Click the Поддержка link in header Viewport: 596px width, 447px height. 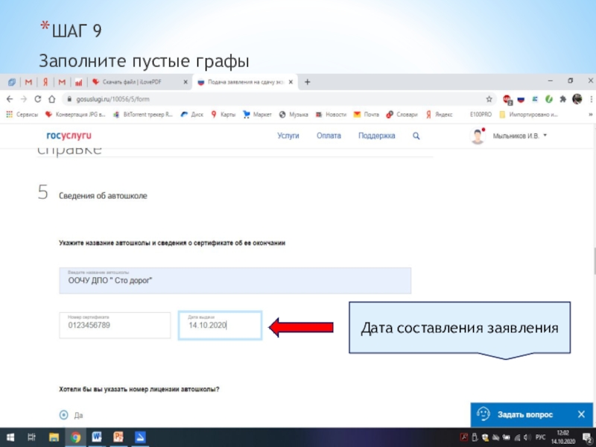click(x=376, y=136)
